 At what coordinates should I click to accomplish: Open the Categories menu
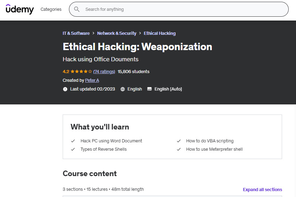[x=51, y=9]
